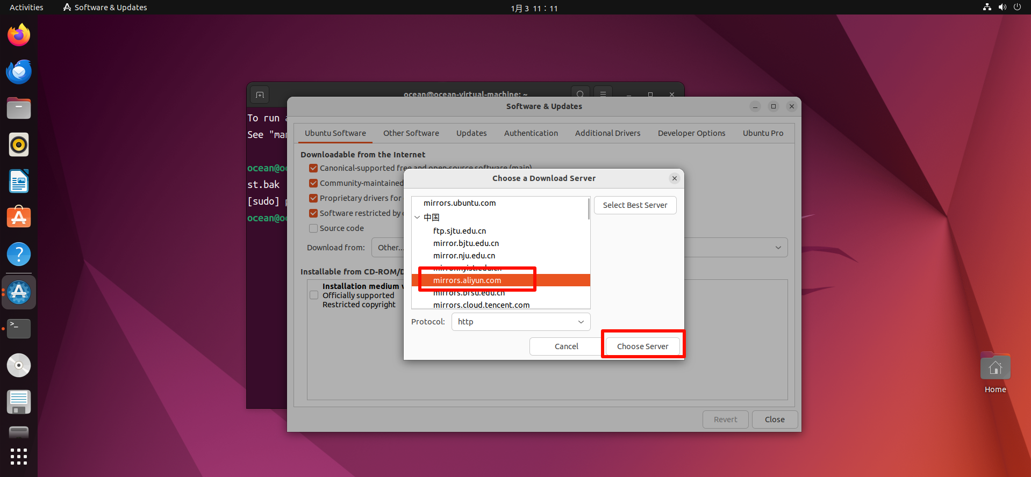
Task: Launch Thunderbird mail from the dock
Action: point(19,71)
